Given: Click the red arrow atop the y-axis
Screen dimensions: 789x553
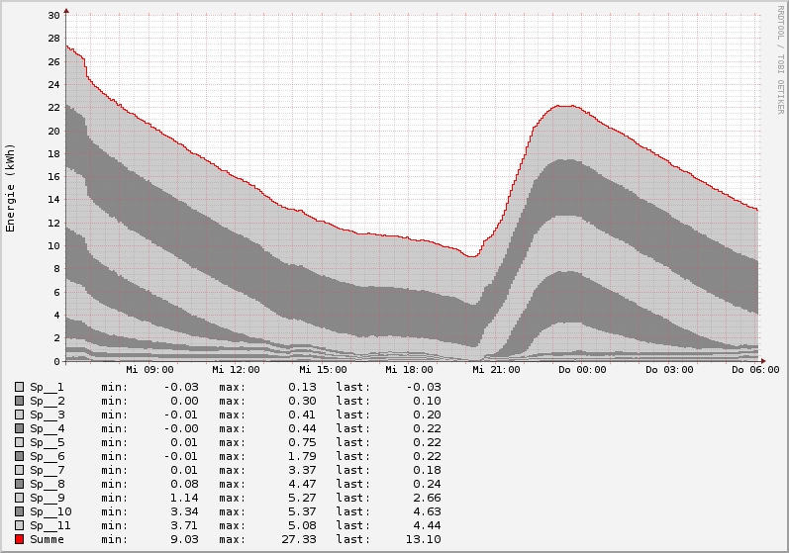Looking at the screenshot, I should point(66,11).
